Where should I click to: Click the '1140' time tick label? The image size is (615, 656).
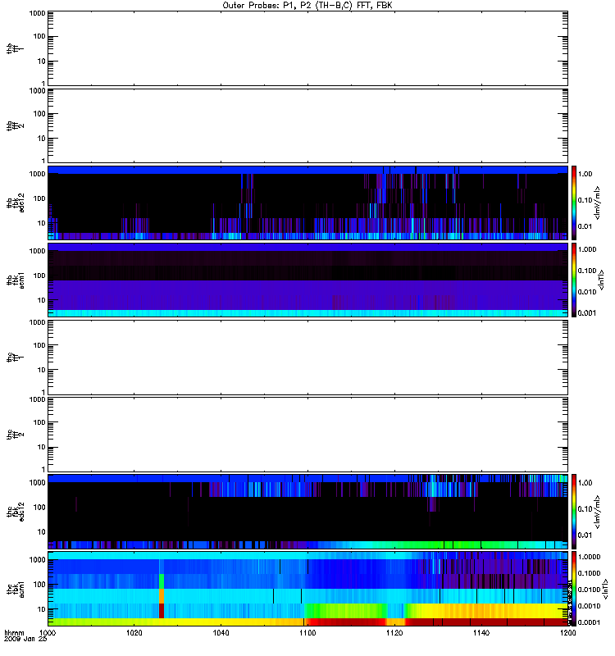pos(481,632)
